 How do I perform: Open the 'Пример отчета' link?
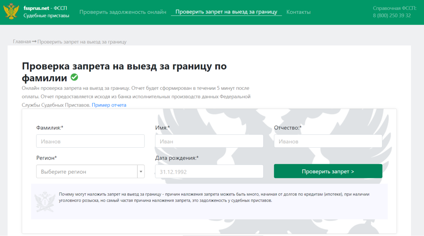(109, 105)
